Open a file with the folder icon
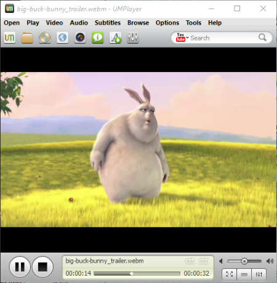 tap(27, 38)
